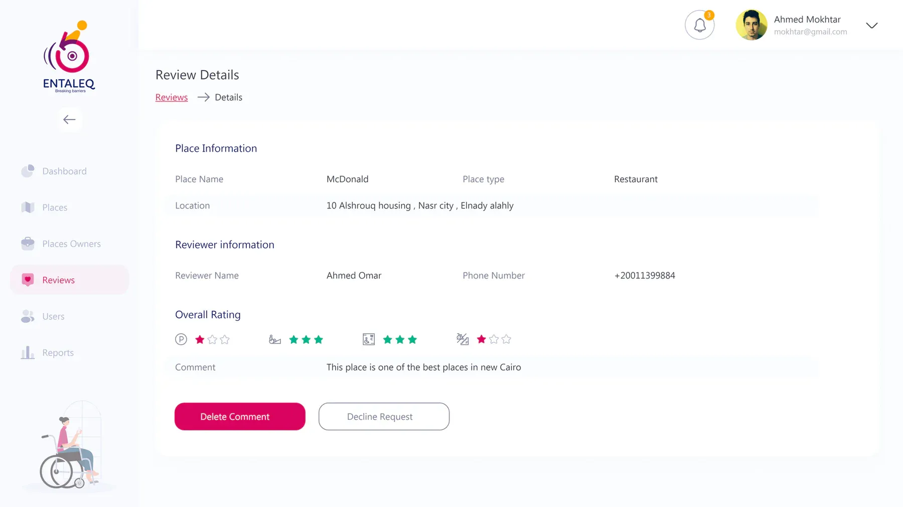903x507 pixels.
Task: Click second parking rating star
Action: coord(212,339)
